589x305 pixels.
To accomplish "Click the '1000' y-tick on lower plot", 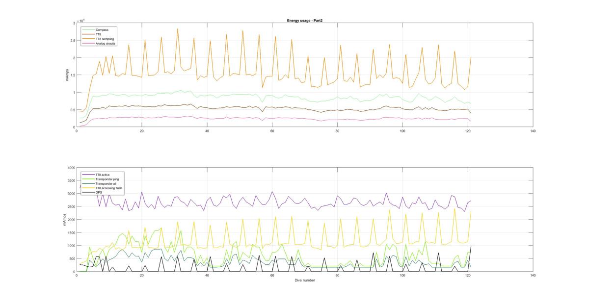I will coord(71,246).
